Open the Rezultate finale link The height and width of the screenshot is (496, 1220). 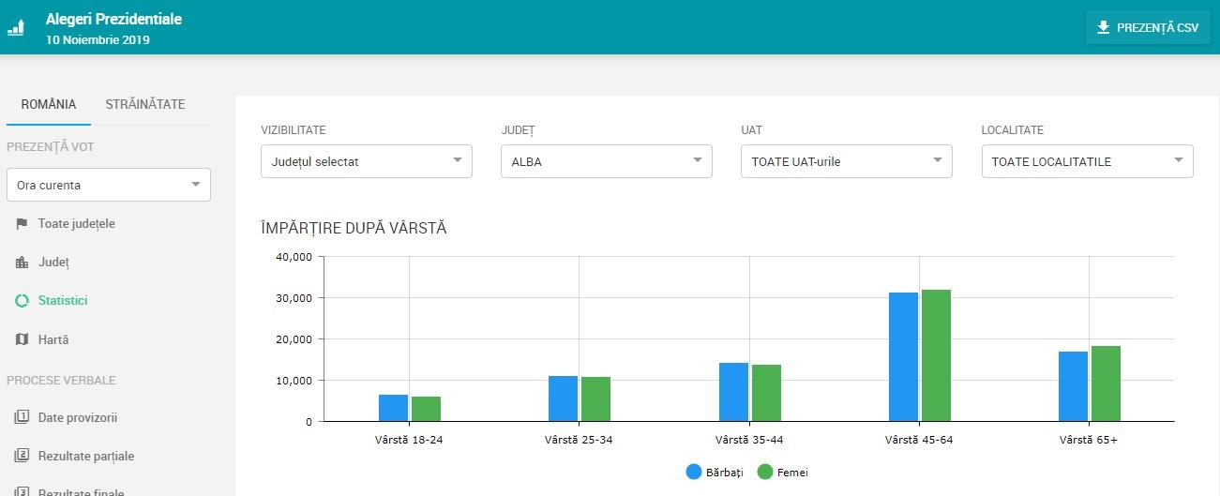[x=81, y=491]
